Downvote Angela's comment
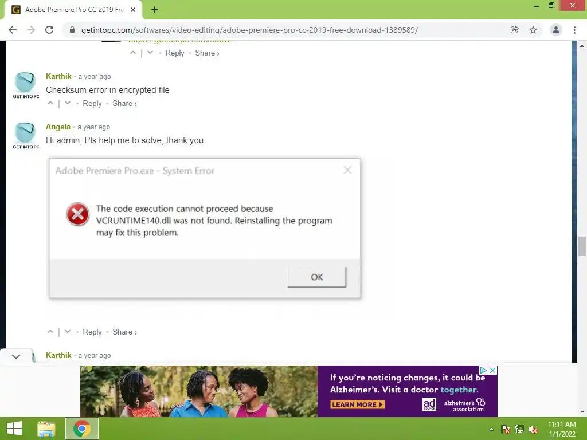This screenshot has width=587, height=440. 68,332
